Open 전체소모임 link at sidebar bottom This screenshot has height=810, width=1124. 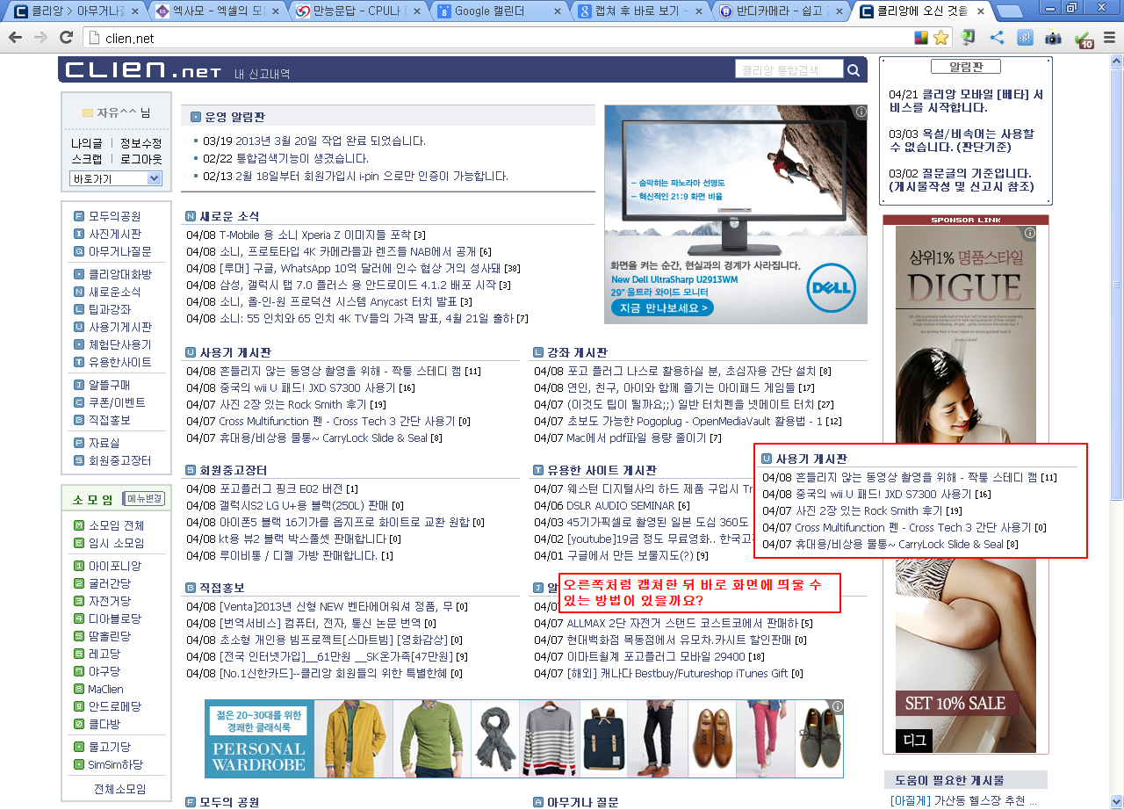(119, 789)
